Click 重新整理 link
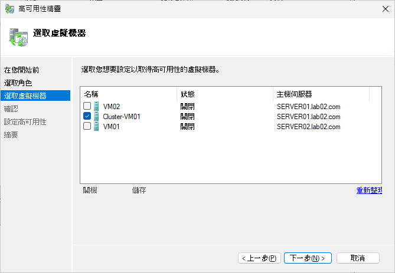Screen dimensions: 395x273 [369, 190]
